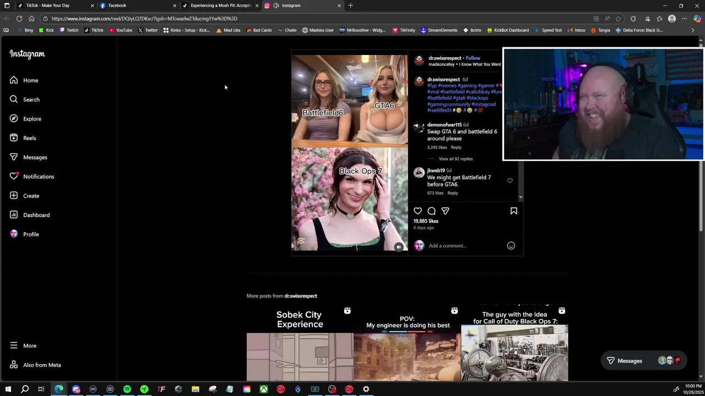
Task: Open Notifications heart icon
Action: (14, 177)
